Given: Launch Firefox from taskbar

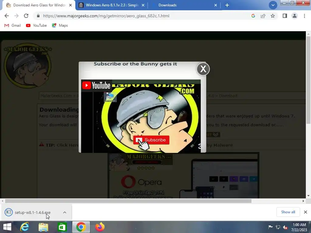Looking at the screenshot, I should pyautogui.click(x=100, y=227).
